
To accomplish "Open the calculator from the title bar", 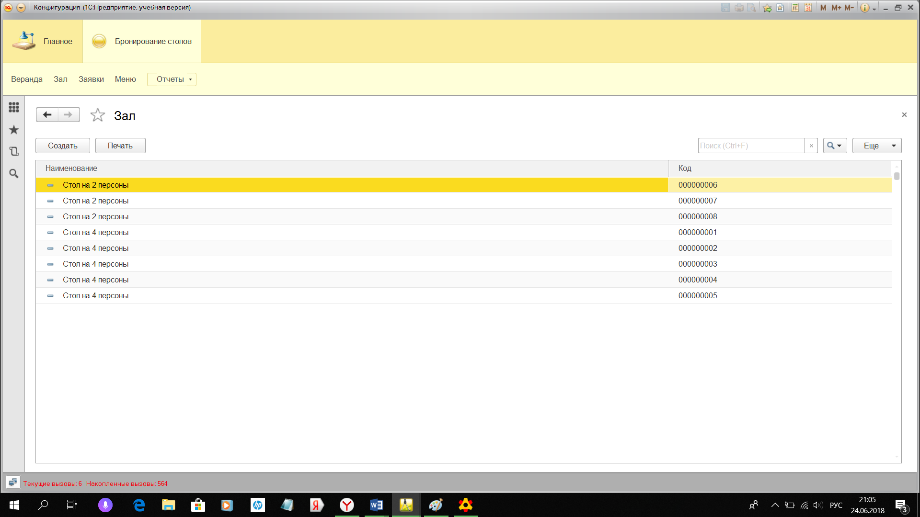I will click(x=795, y=8).
